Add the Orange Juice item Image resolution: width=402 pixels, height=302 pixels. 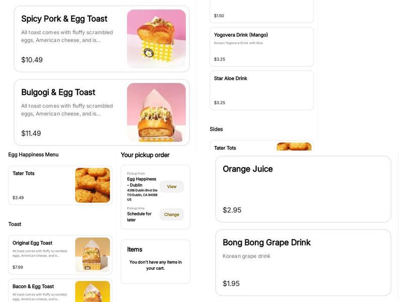pos(303,189)
